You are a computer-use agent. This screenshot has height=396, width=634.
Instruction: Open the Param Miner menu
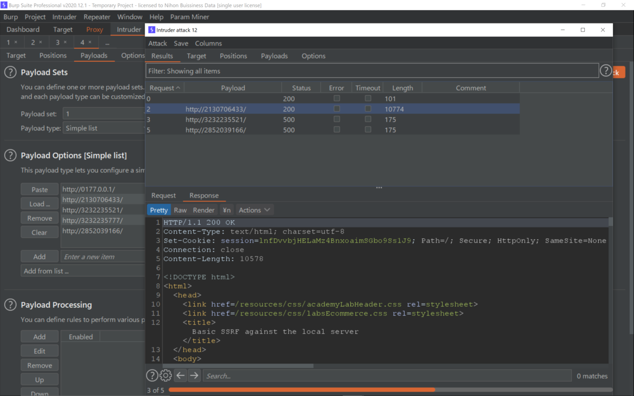click(190, 17)
